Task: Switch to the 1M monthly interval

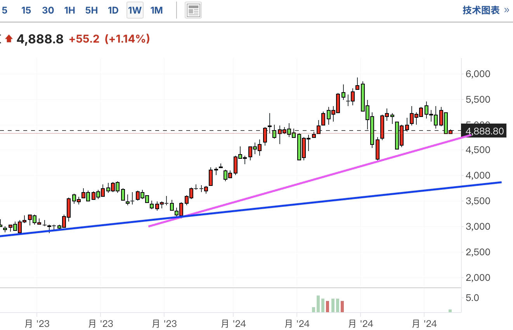Action: point(156,10)
